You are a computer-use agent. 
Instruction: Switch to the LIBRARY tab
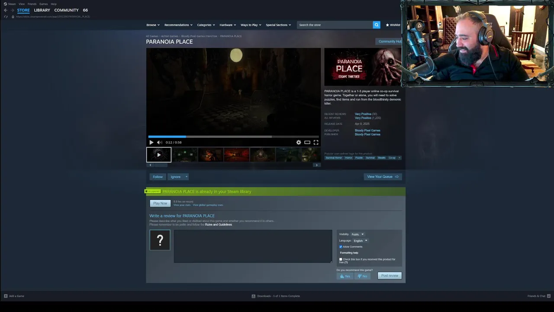tap(42, 10)
